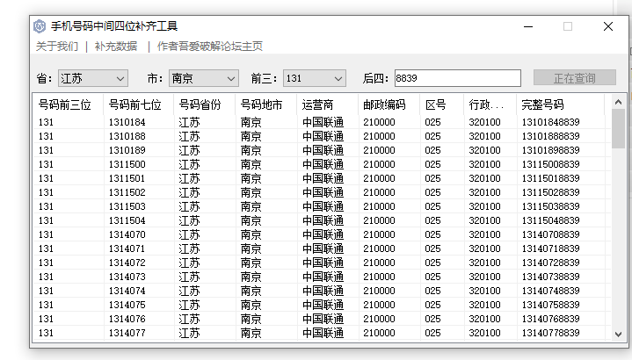Open the 关于我们 menu
632x360 pixels.
click(57, 47)
